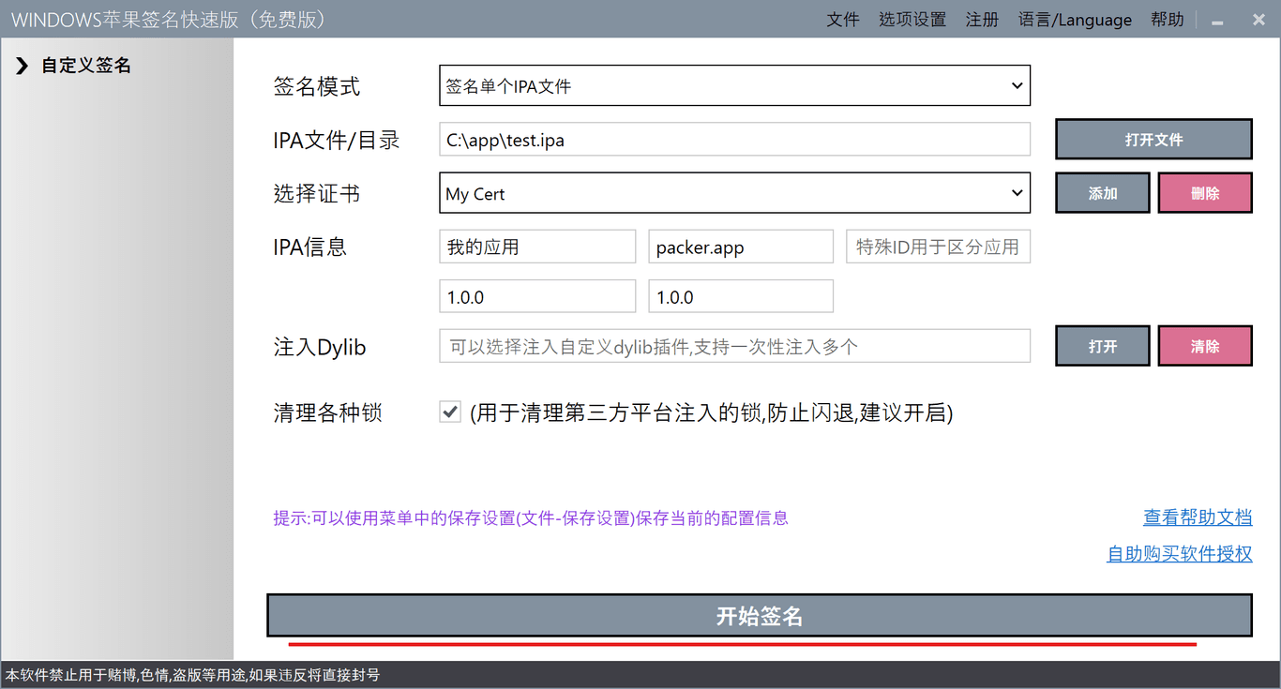
Task: Click the chevron arrow beside 自定义签名
Action: pos(22,66)
